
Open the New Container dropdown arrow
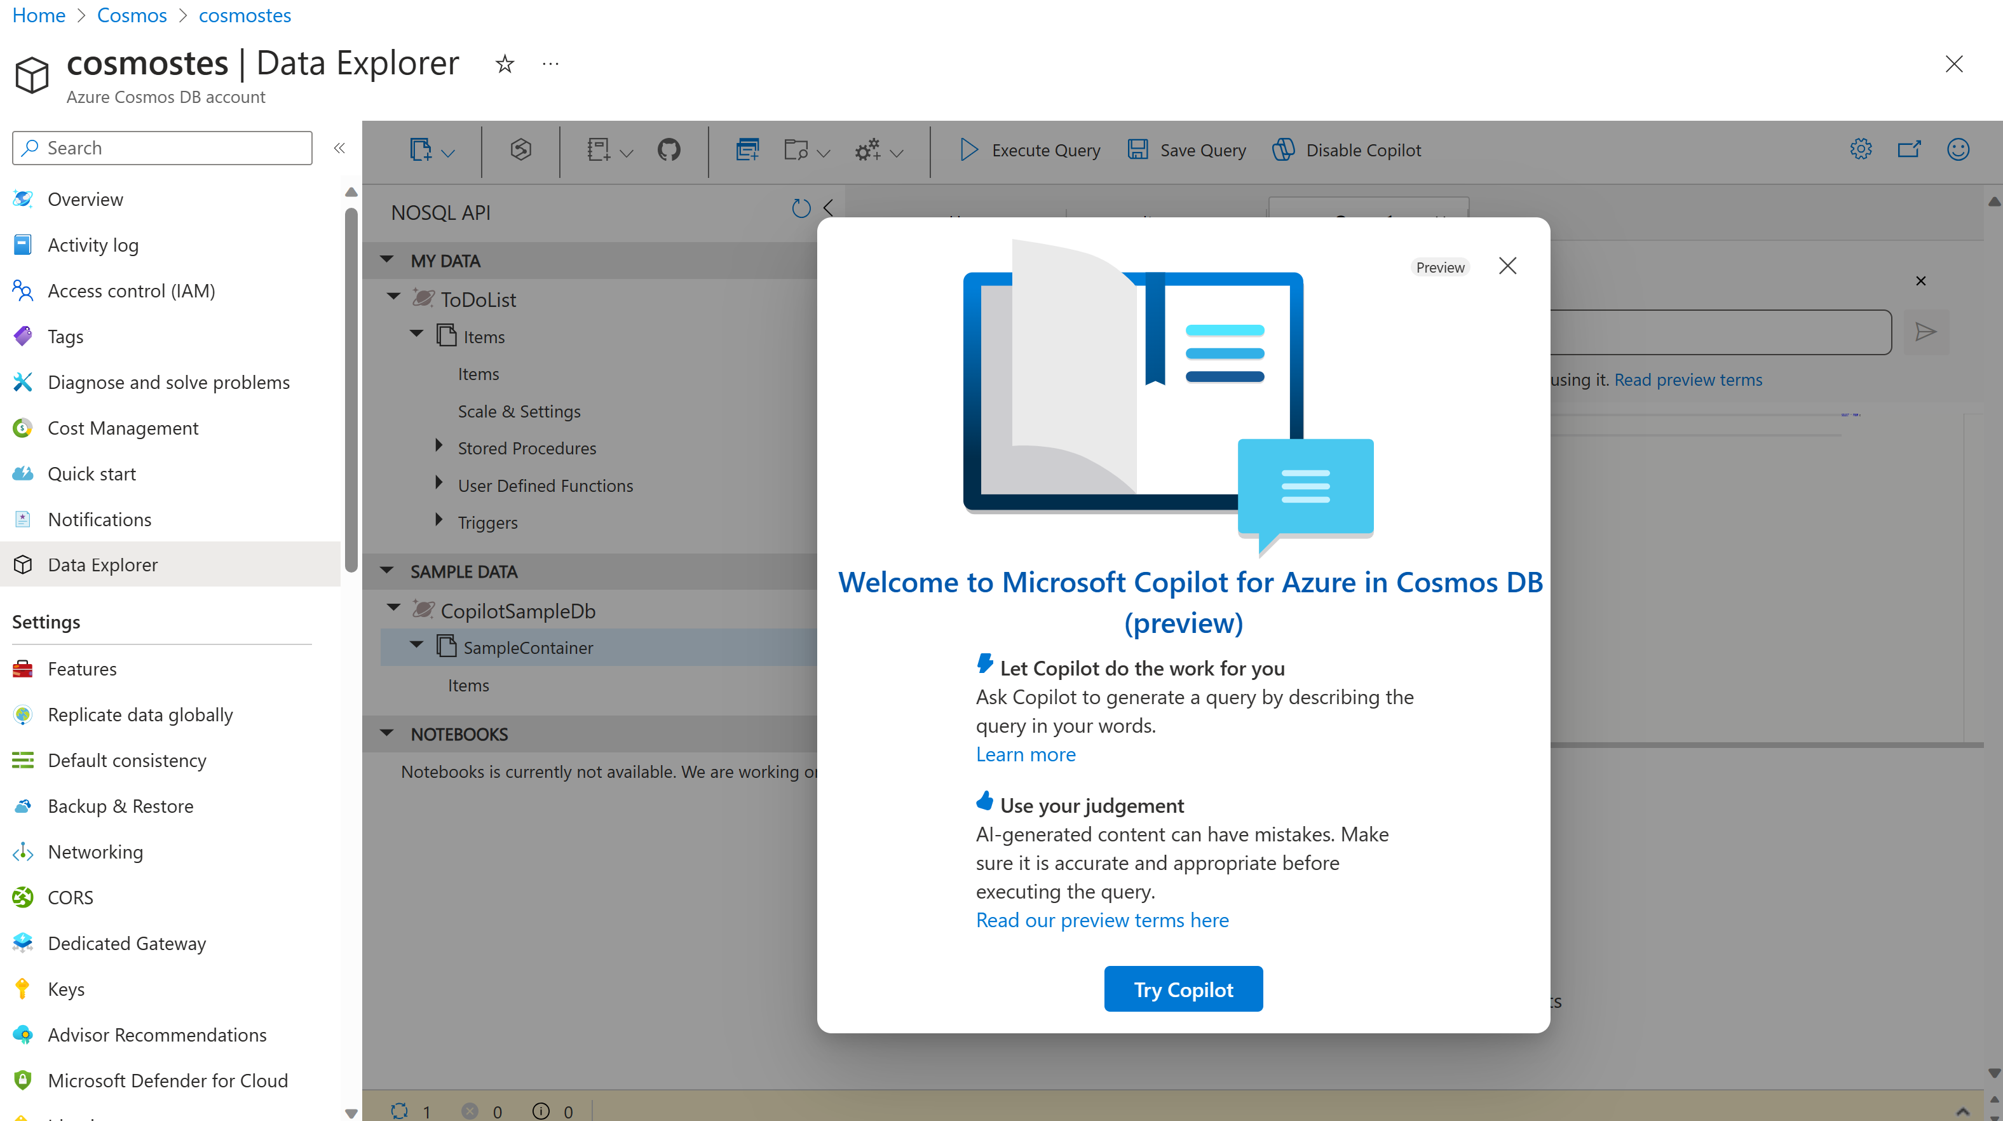449,153
